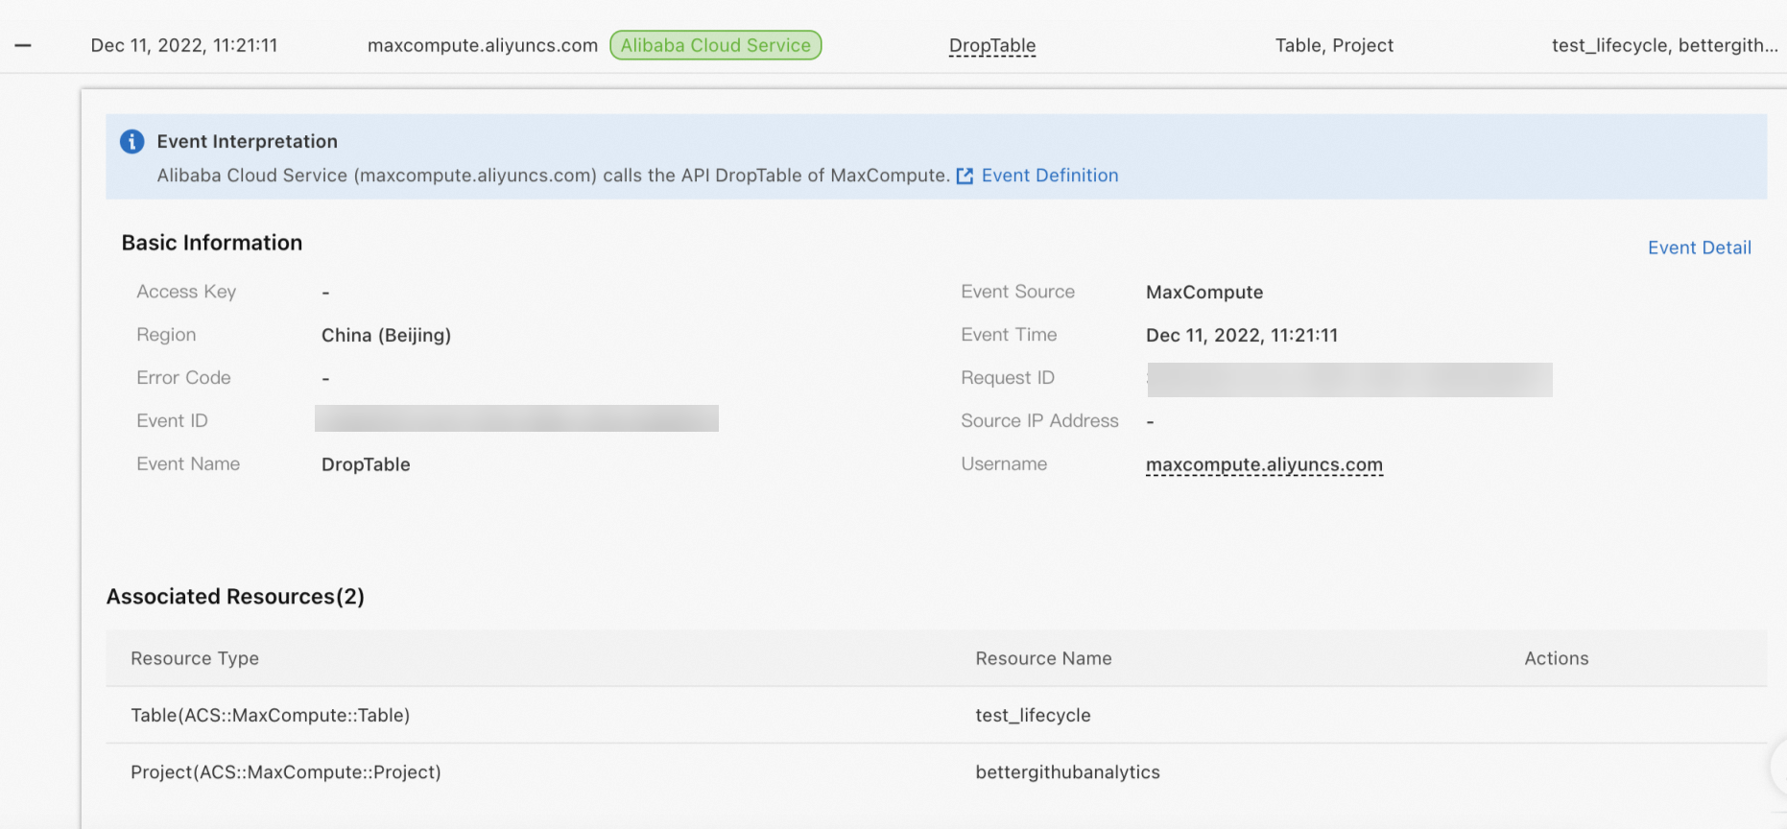Collapse the expanded event row

(23, 45)
